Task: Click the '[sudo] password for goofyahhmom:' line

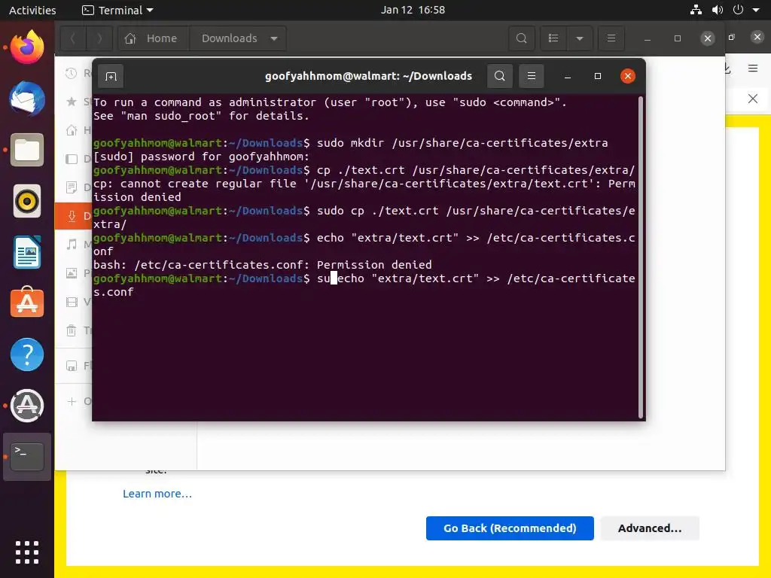Action: pos(201,157)
